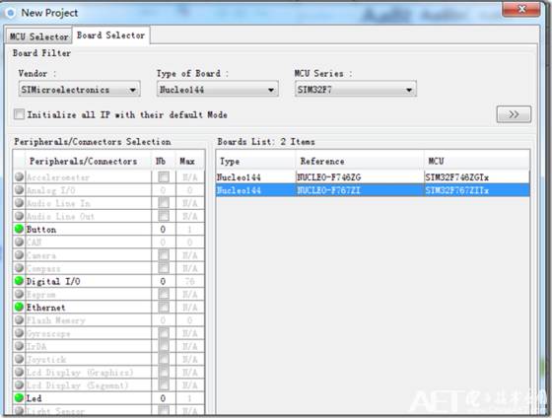
Task: Select the Digital I/O peripheral label
Action: 53,281
